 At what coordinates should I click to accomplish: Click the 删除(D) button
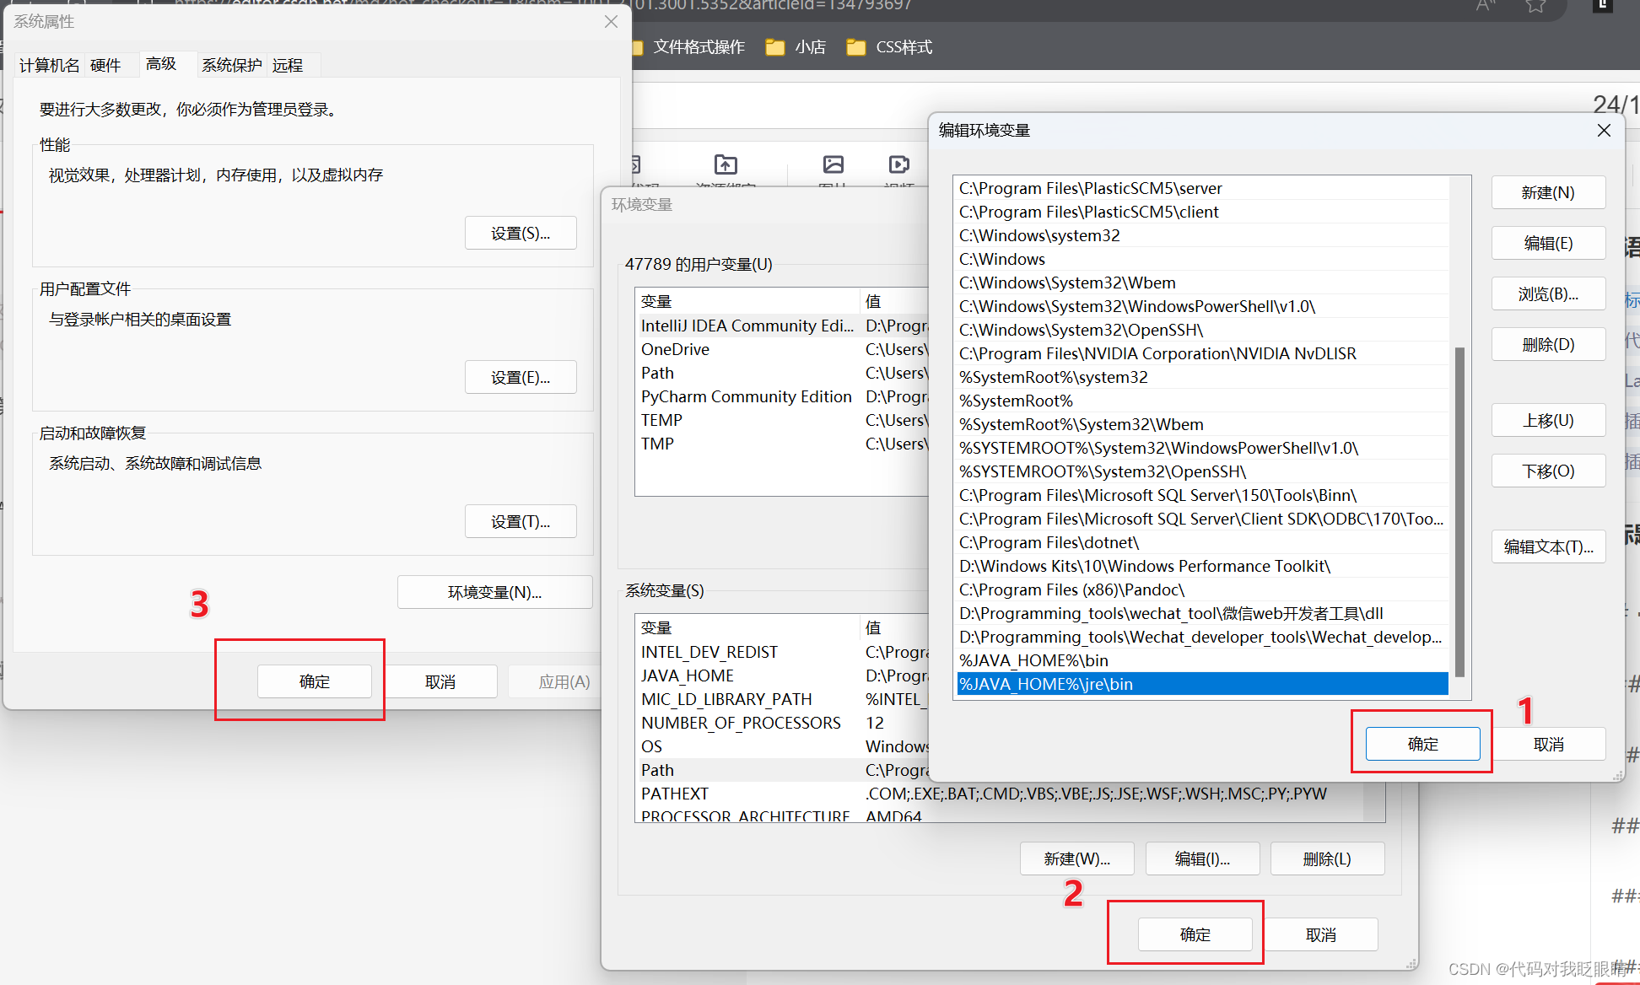pos(1548,344)
